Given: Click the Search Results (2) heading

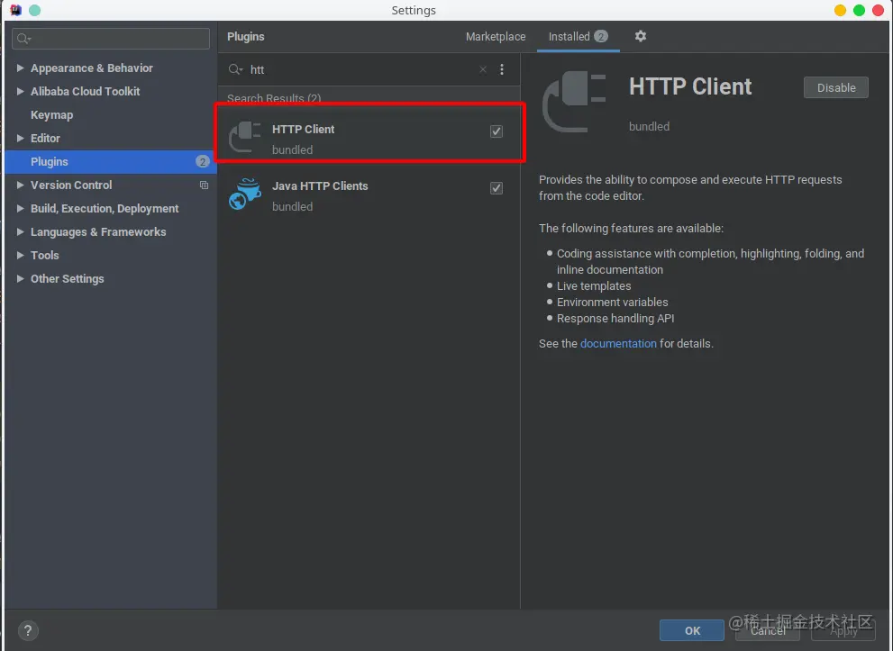Looking at the screenshot, I should click(274, 98).
